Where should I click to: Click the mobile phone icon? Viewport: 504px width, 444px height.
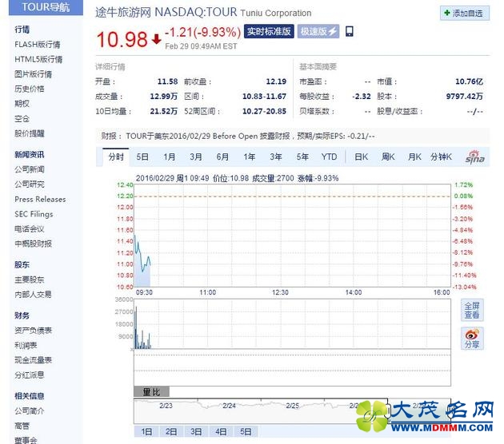[x=349, y=31]
